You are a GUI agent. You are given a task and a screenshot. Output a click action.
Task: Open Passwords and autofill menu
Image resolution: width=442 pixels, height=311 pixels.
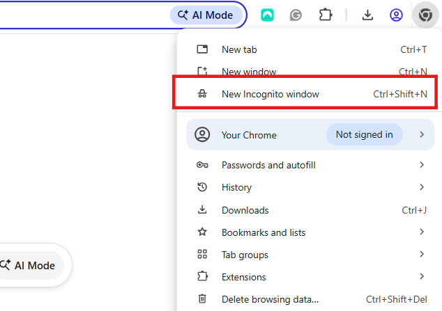[310, 165]
